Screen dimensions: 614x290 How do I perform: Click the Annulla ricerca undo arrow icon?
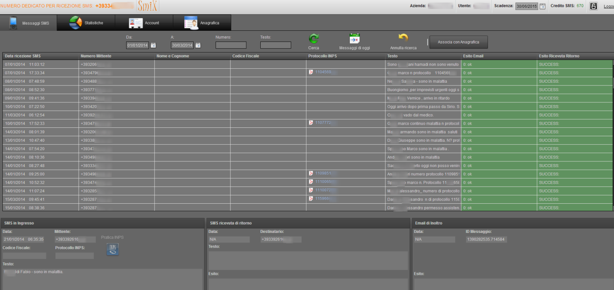tap(403, 38)
